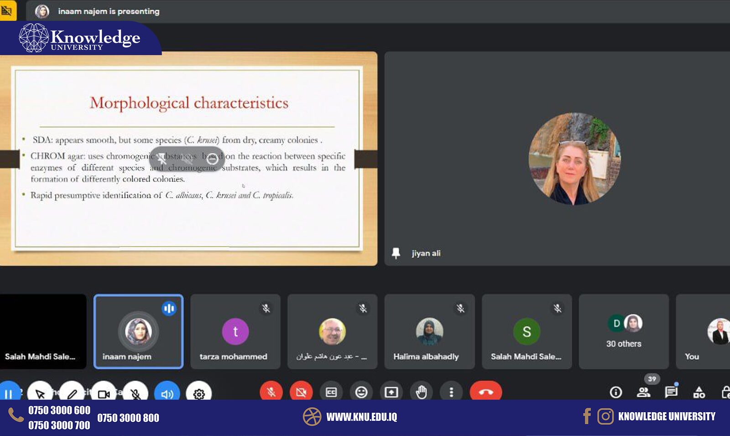This screenshot has height=436, width=730.
Task: Toggle closed captions (CC) button
Action: 331,392
